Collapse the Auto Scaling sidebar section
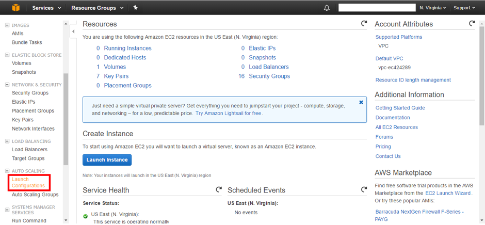This screenshot has width=485, height=225. [7, 171]
